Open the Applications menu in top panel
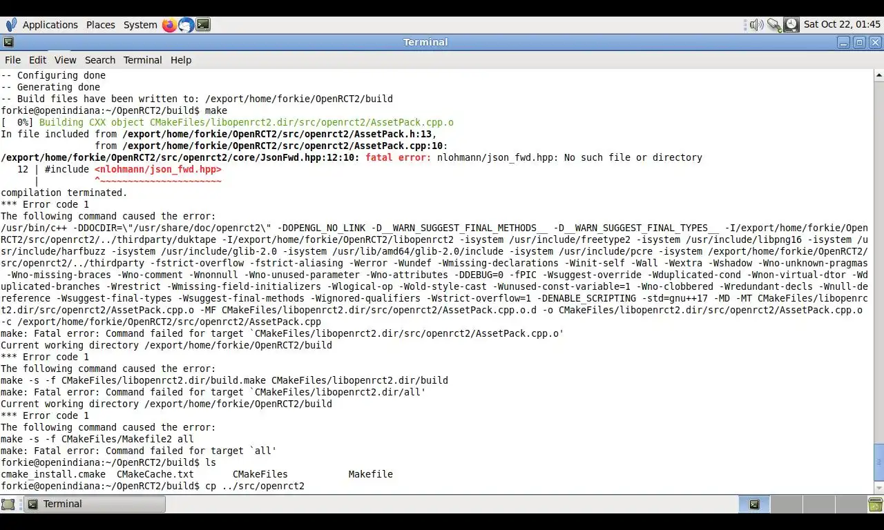 50,25
